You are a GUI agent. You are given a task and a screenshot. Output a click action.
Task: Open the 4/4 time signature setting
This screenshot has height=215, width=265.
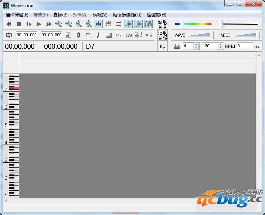tap(129, 35)
